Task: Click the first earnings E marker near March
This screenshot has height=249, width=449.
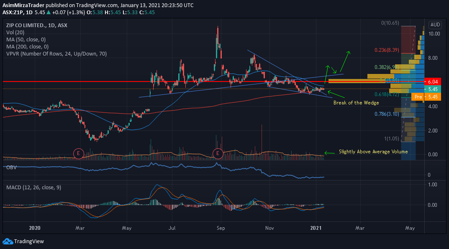Action: [x=79, y=153]
